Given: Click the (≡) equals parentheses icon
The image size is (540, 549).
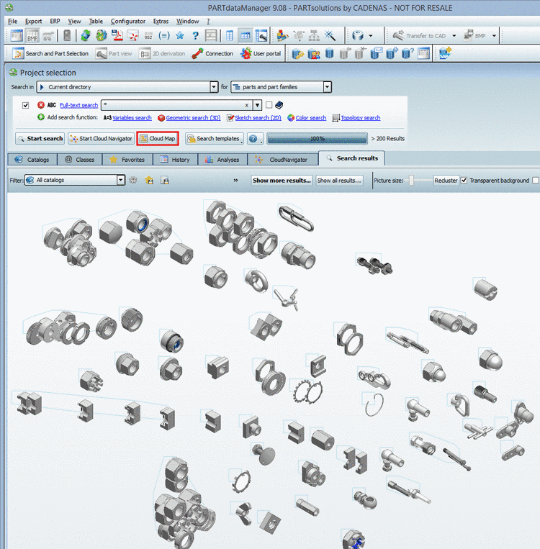Looking at the screenshot, I should pos(164,35).
